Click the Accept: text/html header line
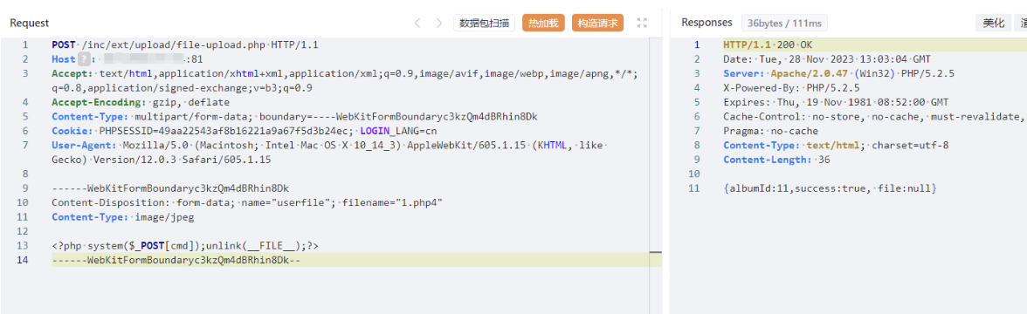This screenshot has height=314, width=1027. (345, 81)
